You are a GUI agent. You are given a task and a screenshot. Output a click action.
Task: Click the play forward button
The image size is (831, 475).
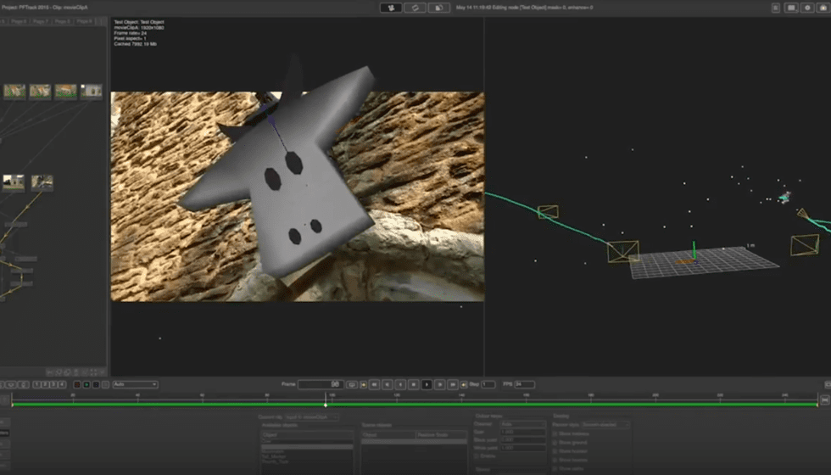pyautogui.click(x=427, y=384)
